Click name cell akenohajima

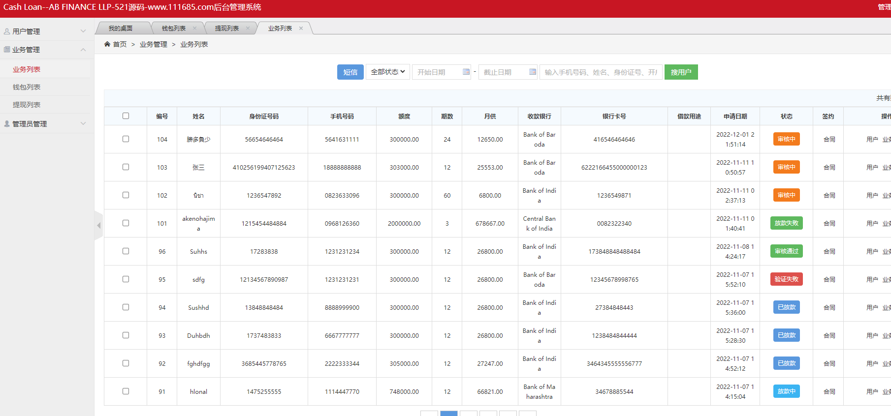(198, 223)
